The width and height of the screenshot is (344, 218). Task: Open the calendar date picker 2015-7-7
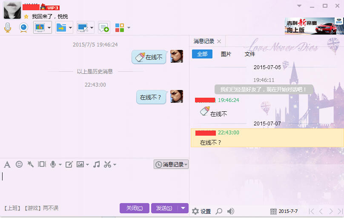click(x=284, y=211)
